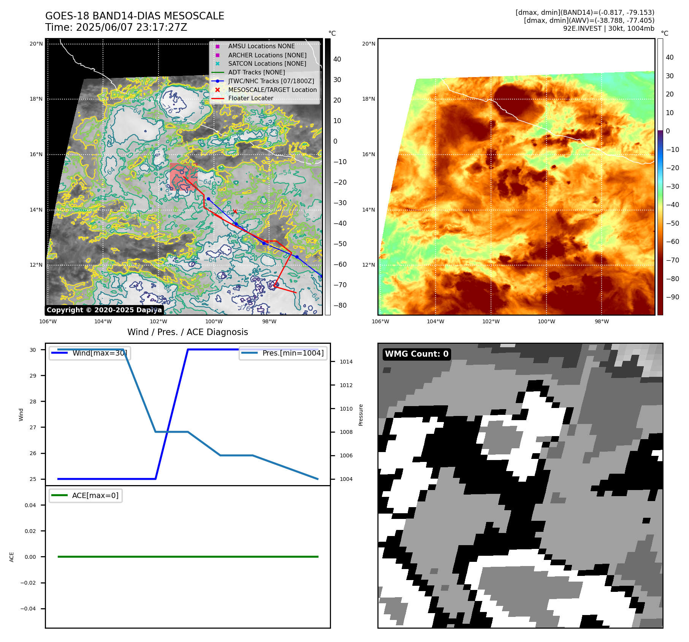Viewport: 689px width, 642px height.
Task: Select the 'JTWC/NHC Tracks [07/1800Z]' legend entry
Action: pyautogui.click(x=271, y=81)
